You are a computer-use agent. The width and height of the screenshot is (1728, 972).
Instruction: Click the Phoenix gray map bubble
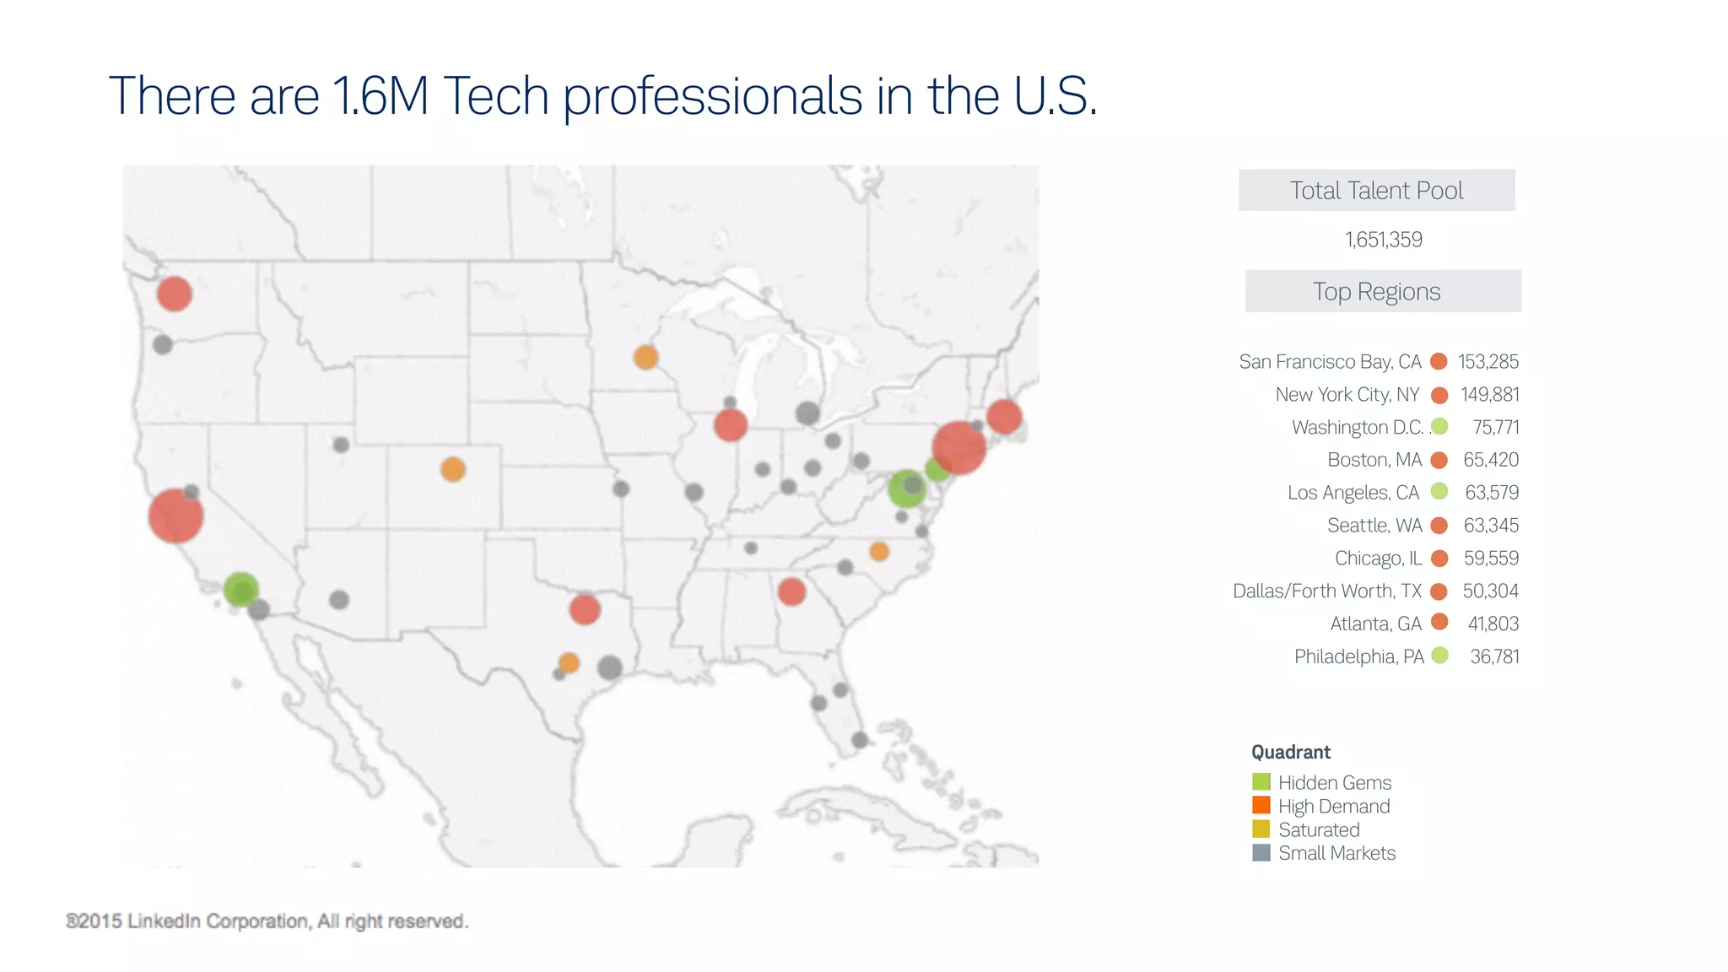(x=339, y=600)
